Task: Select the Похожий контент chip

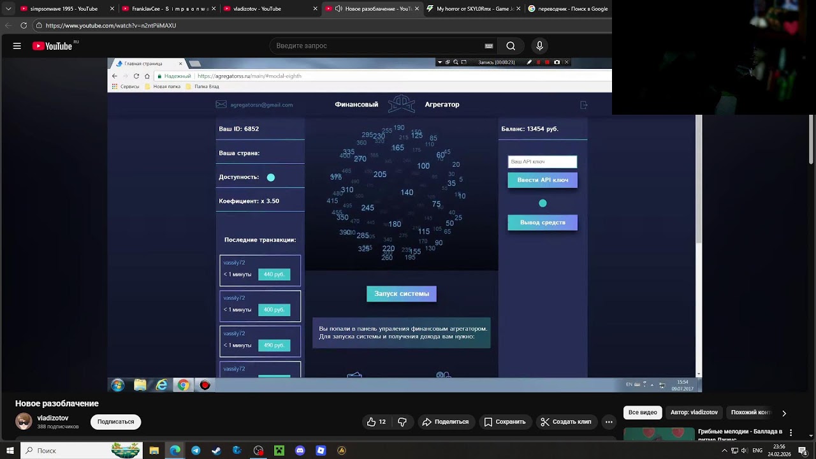Action: point(751,412)
